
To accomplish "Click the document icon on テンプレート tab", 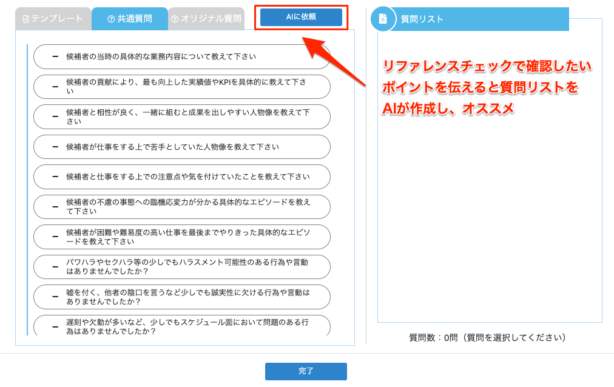I will (26, 19).
